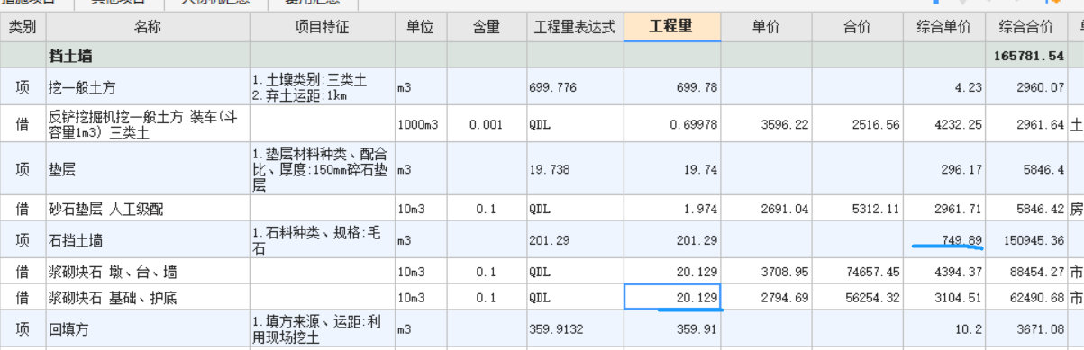Click total price 2516.56
The height and width of the screenshot is (350, 1084).
[876, 124]
